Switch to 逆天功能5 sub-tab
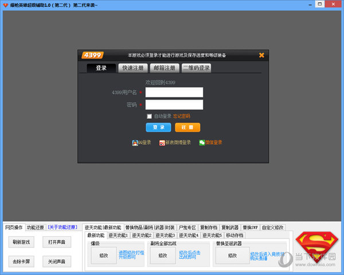 click(x=212, y=236)
